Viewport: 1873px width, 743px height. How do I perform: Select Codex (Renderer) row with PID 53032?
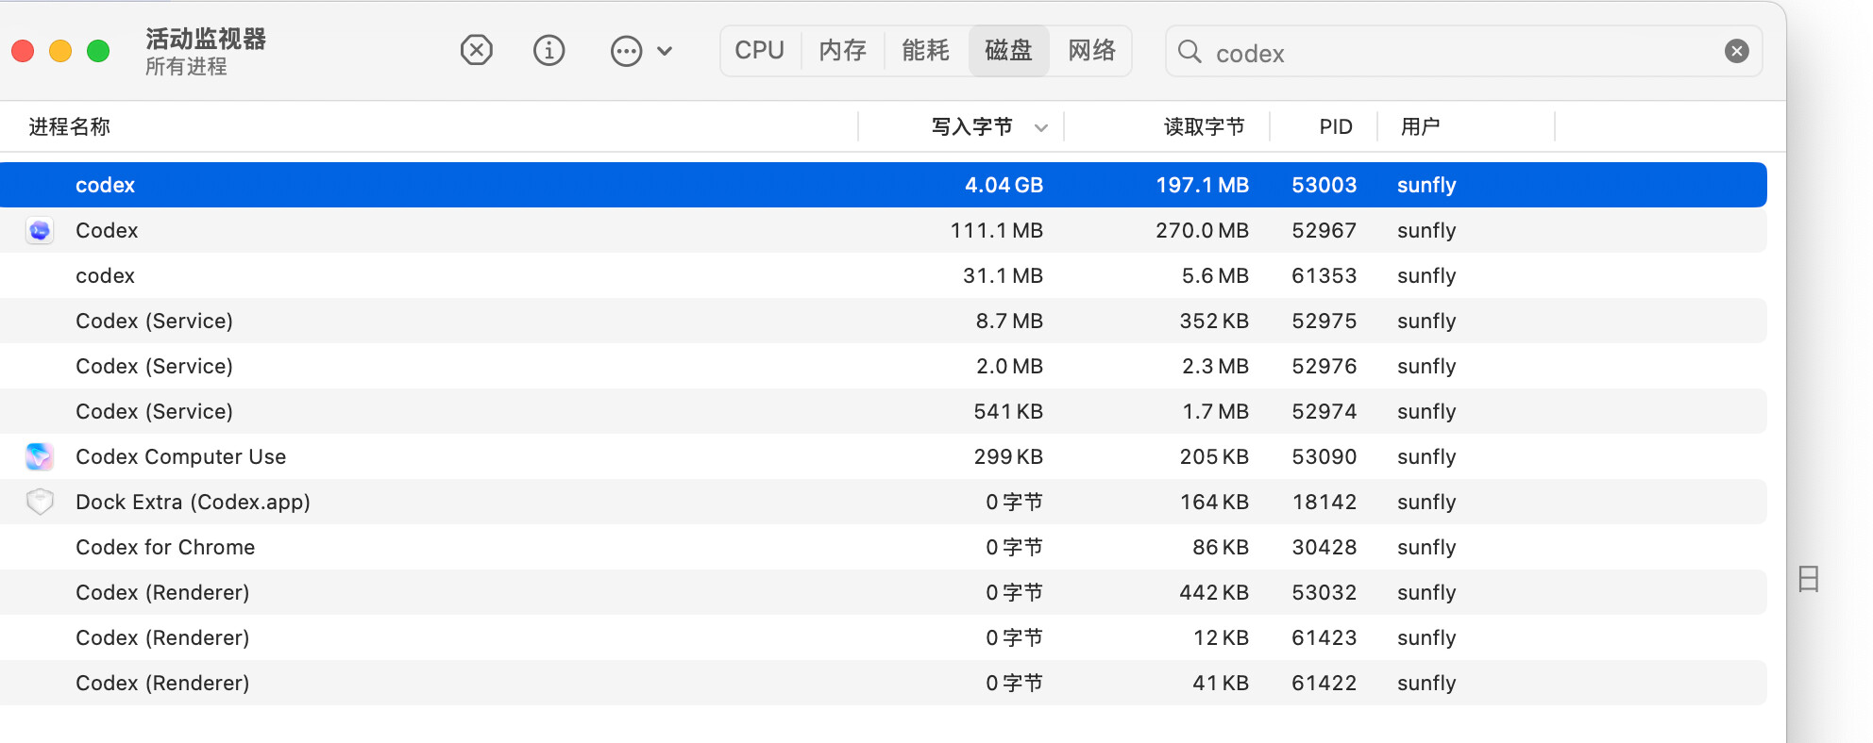[x=883, y=592]
